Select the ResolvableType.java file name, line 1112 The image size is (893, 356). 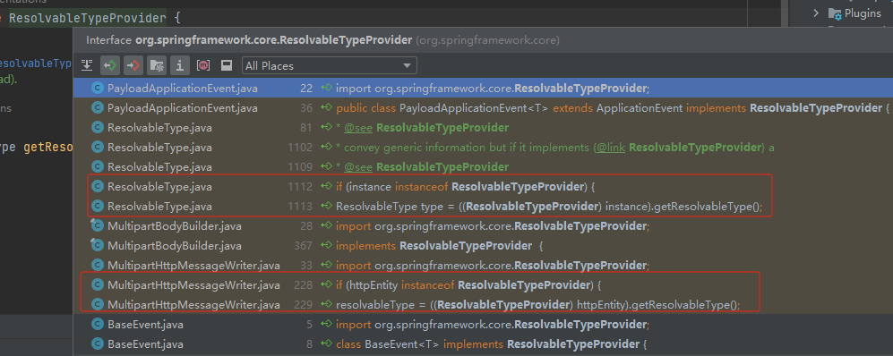pyautogui.click(x=159, y=187)
